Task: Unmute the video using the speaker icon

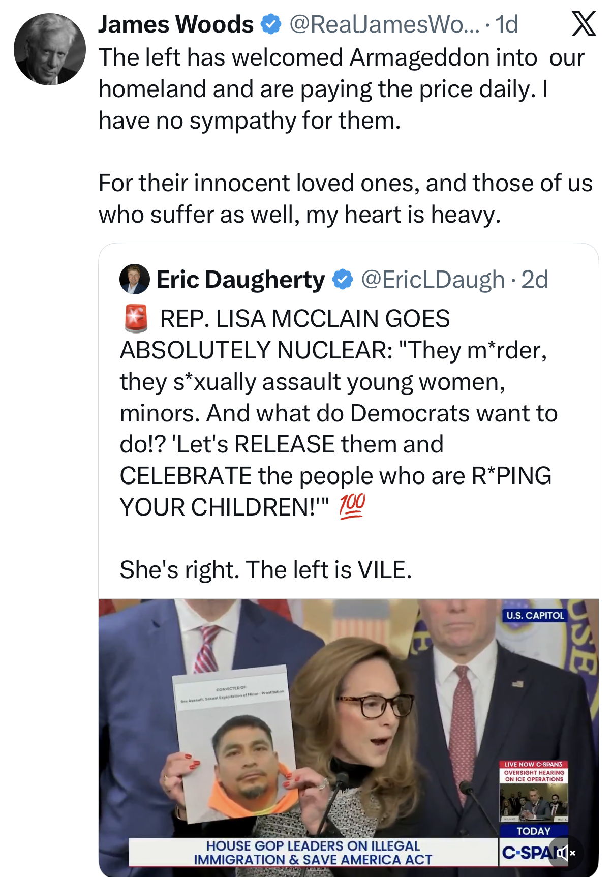Action: pyautogui.click(x=565, y=853)
